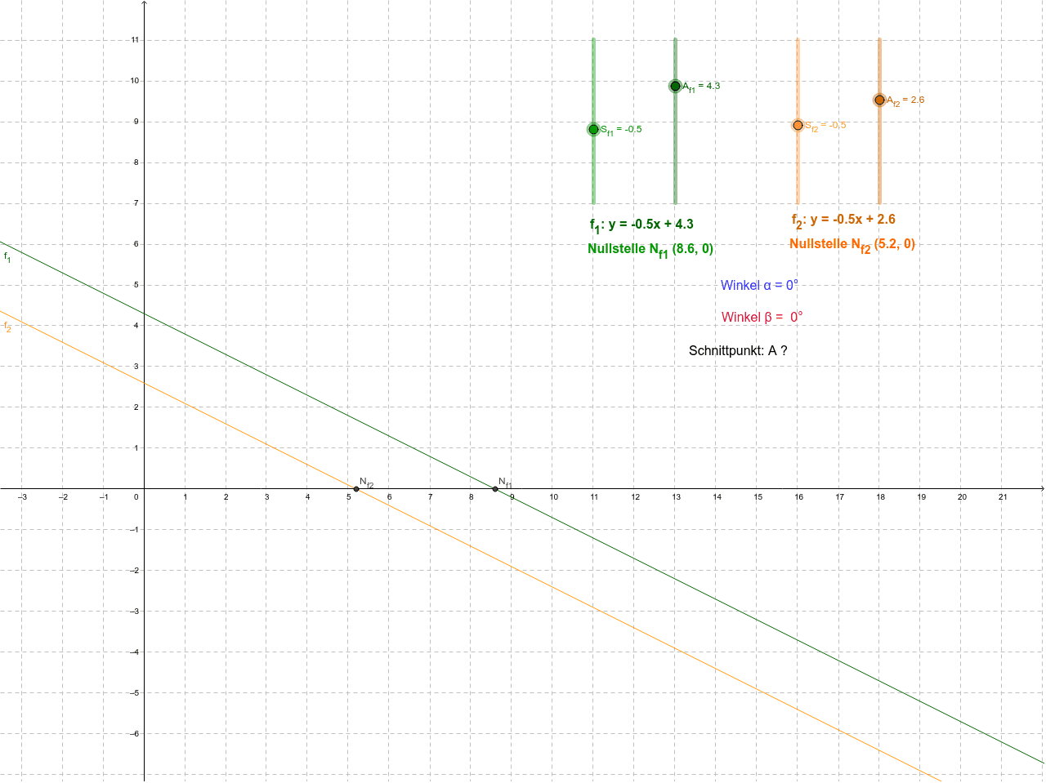Click the f1 line label at left edge
Image resolution: width=1046 pixels, height=783 pixels.
coord(7,257)
